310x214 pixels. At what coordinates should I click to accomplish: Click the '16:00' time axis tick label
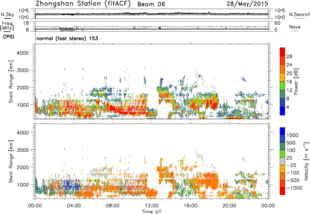(190, 206)
